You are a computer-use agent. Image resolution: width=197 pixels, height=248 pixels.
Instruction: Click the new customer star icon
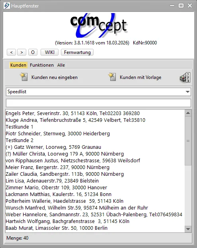click(23, 77)
